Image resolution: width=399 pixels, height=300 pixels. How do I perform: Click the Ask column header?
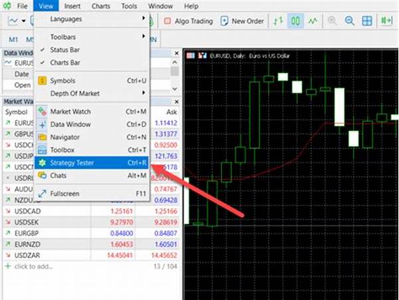pyautogui.click(x=172, y=112)
